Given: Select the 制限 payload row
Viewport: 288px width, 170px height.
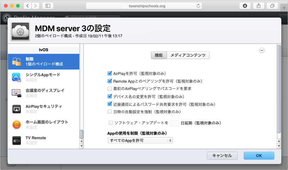Looking at the screenshot, I should tap(44, 61).
